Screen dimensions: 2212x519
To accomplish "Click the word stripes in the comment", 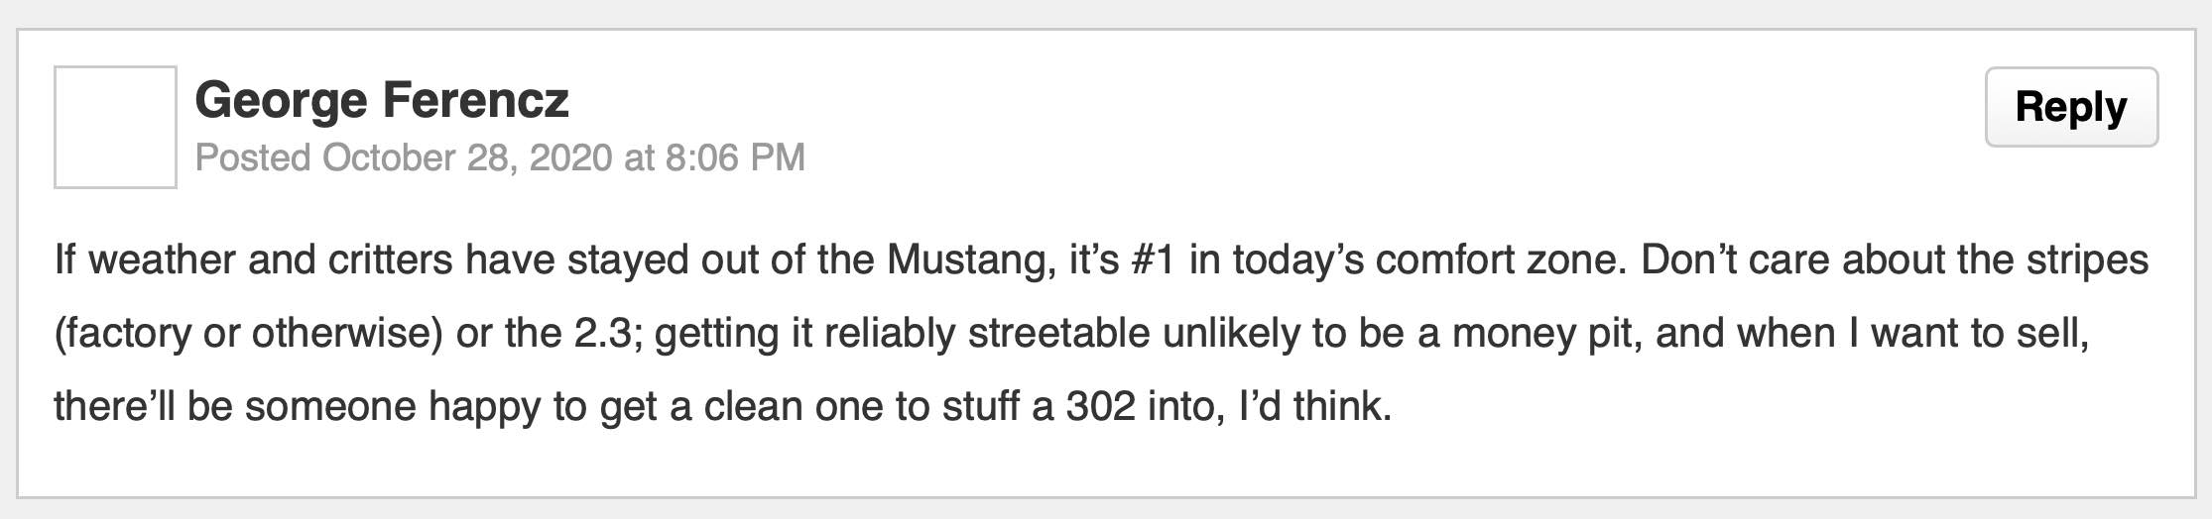I will tap(2085, 260).
